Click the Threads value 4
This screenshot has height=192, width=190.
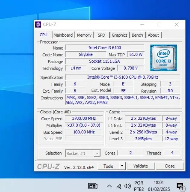[x=172, y=153]
